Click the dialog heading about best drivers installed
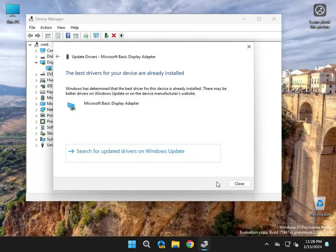The width and height of the screenshot is (336, 252). pyautogui.click(x=125, y=73)
